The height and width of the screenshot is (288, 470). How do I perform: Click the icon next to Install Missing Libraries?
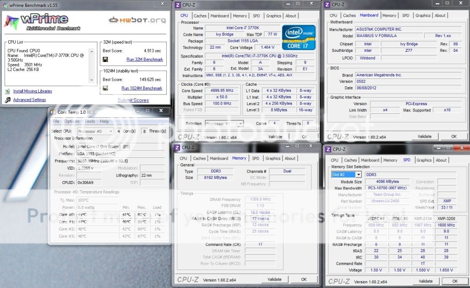tap(7, 91)
